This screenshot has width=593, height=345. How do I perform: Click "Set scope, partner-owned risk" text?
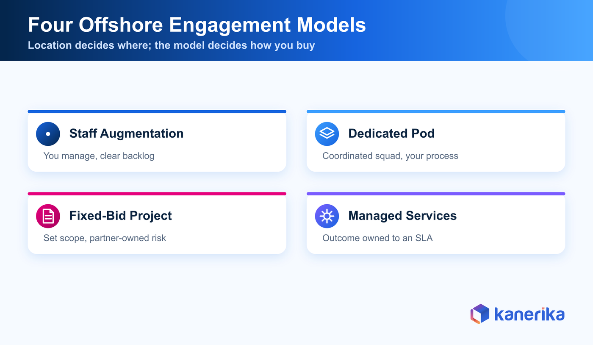click(x=105, y=238)
